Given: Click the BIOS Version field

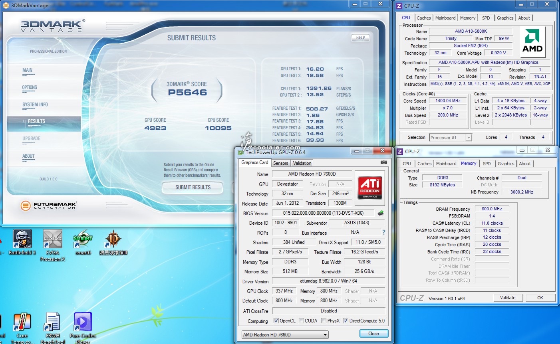Looking at the screenshot, I should [323, 213].
